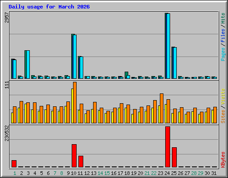Click the cyan pages bar for day 3
Image resolution: width=228 pixels, height=178 pixels.
pyautogui.click(x=28, y=65)
